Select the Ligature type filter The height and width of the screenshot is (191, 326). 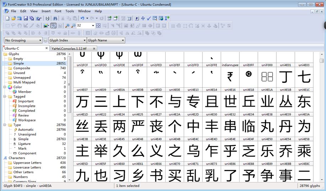24,144
